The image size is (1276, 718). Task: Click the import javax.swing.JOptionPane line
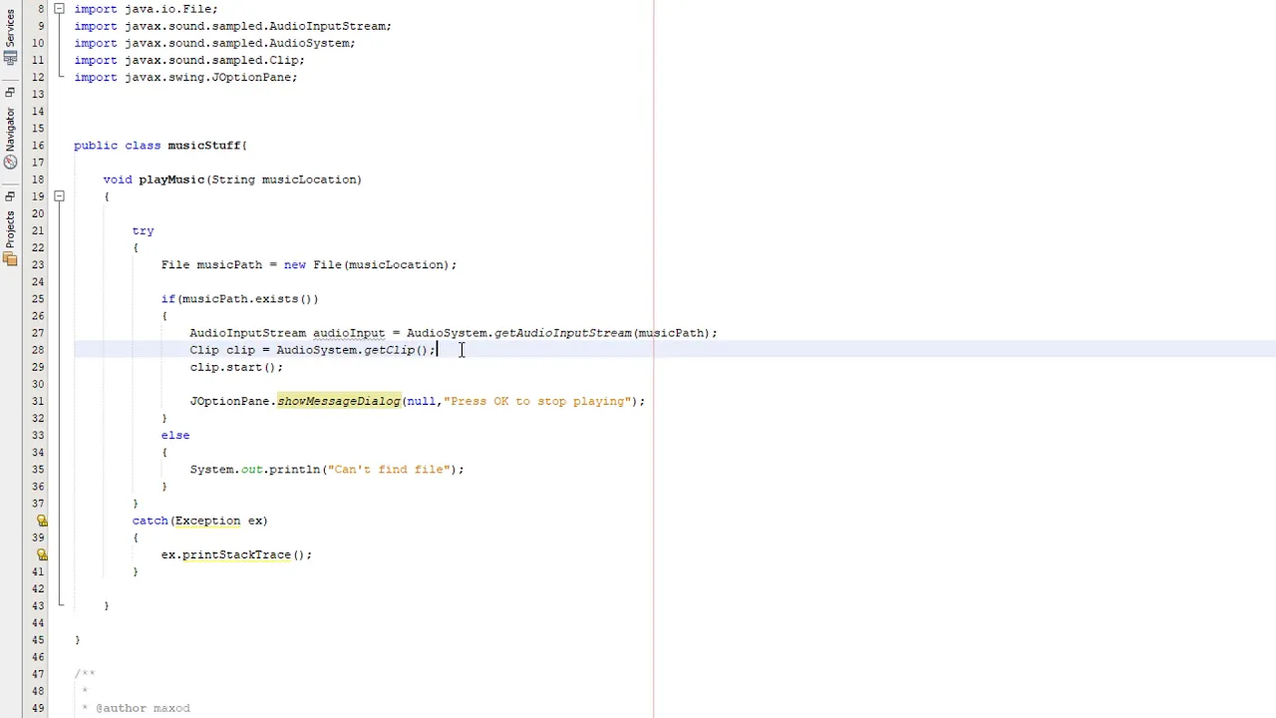pyautogui.click(x=185, y=77)
